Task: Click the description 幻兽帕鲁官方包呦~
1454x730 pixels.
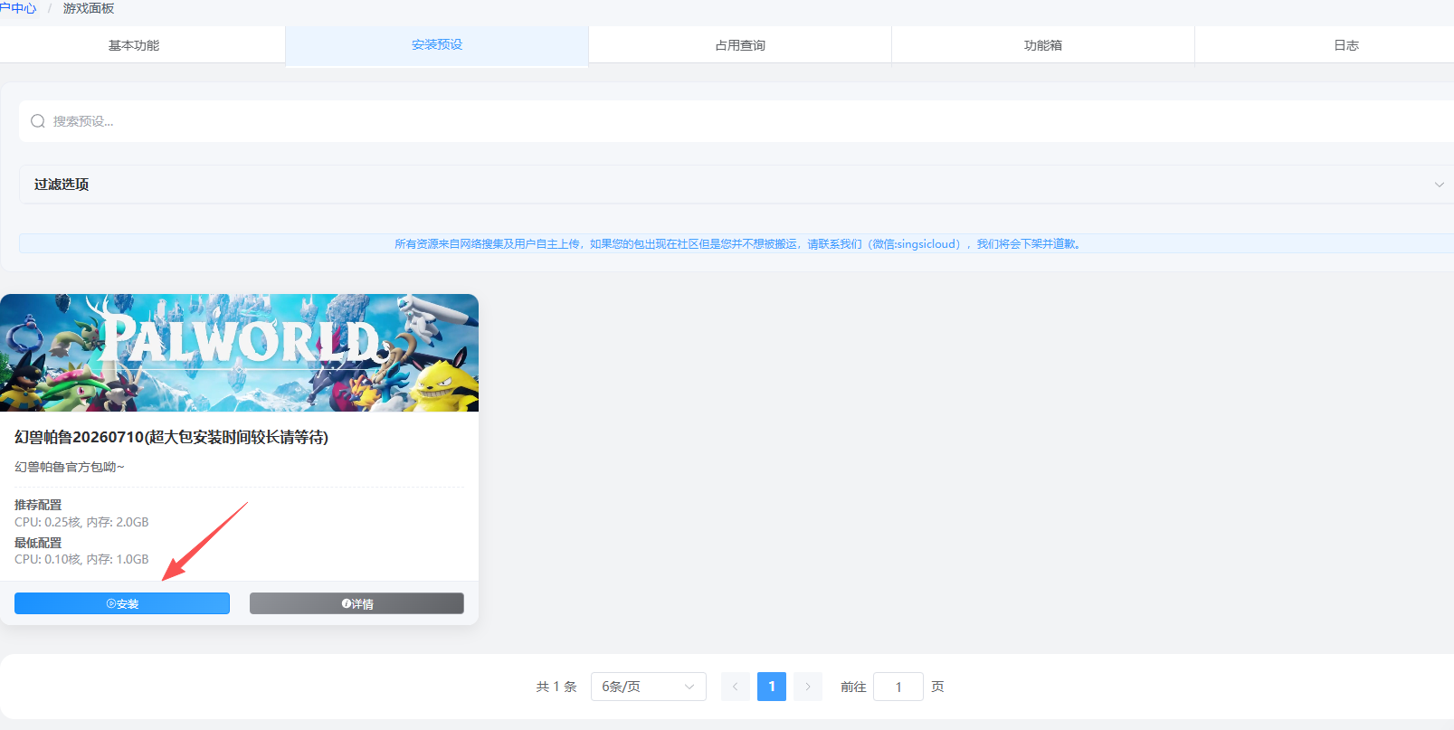Action: [70, 467]
